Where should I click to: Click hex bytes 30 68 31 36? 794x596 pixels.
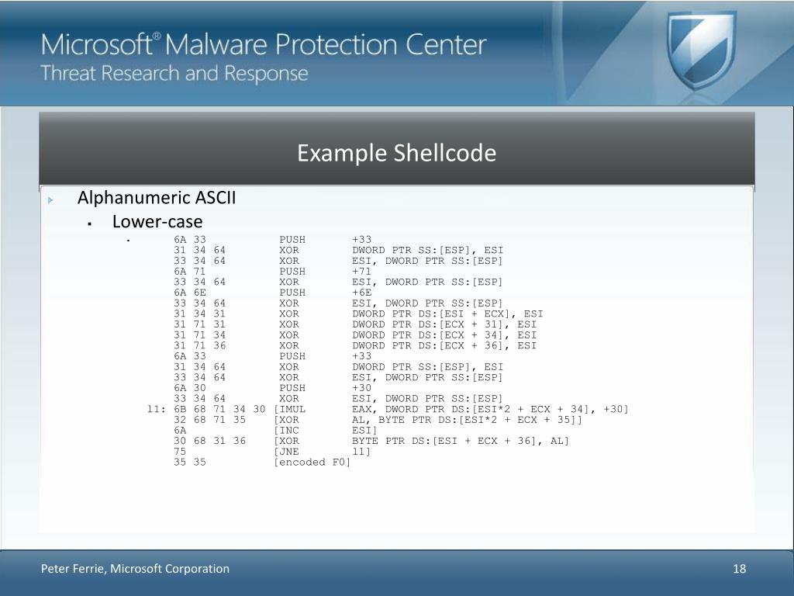tap(209, 441)
